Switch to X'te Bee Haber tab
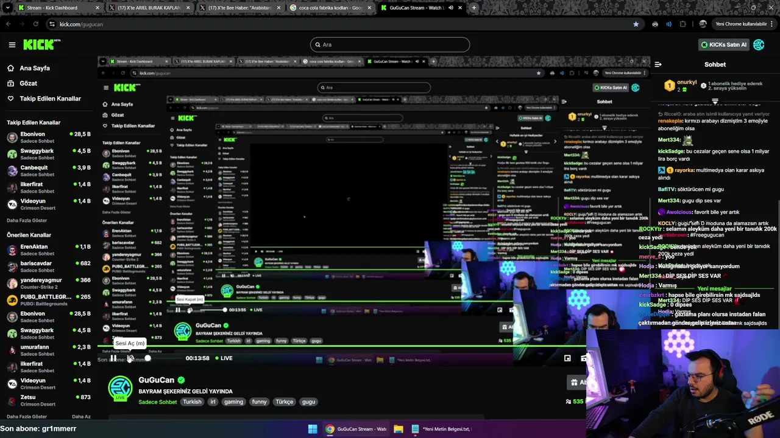Image resolution: width=780 pixels, height=438 pixels. [239, 8]
